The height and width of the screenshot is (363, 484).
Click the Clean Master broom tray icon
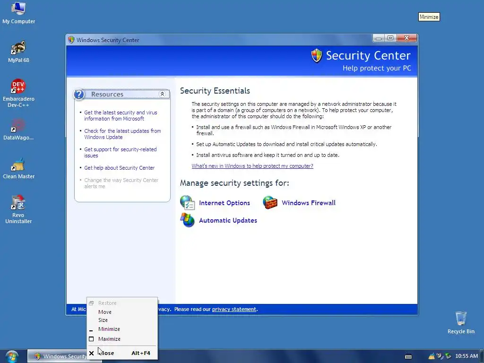432,356
